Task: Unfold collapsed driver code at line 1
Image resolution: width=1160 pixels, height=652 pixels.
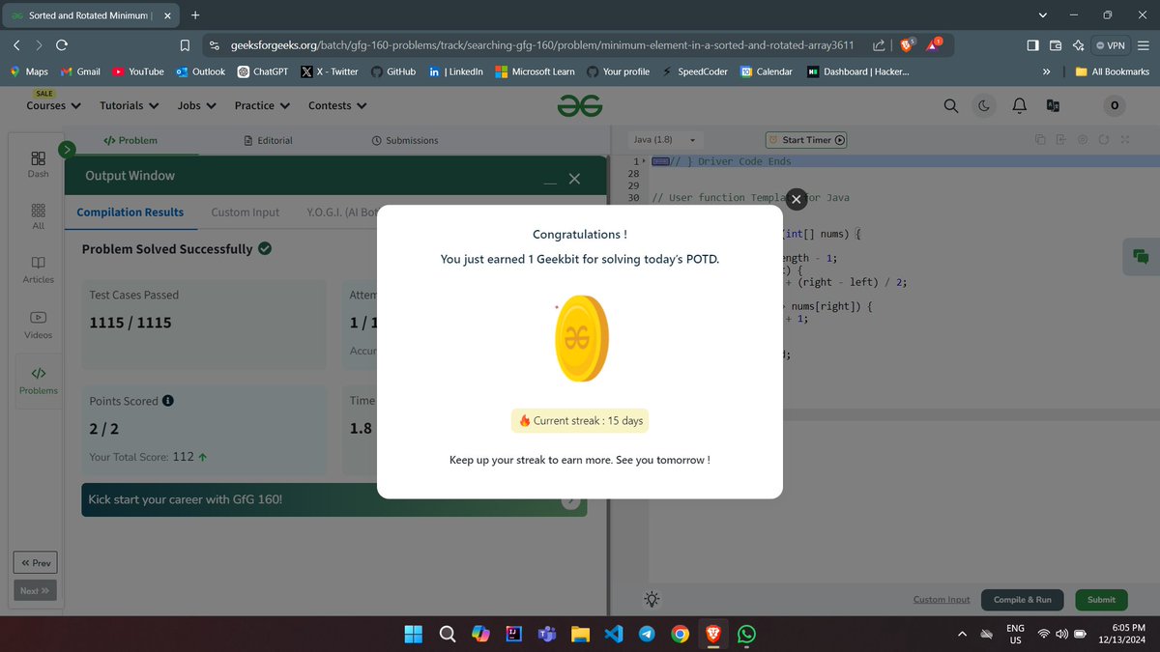Action: (x=642, y=161)
